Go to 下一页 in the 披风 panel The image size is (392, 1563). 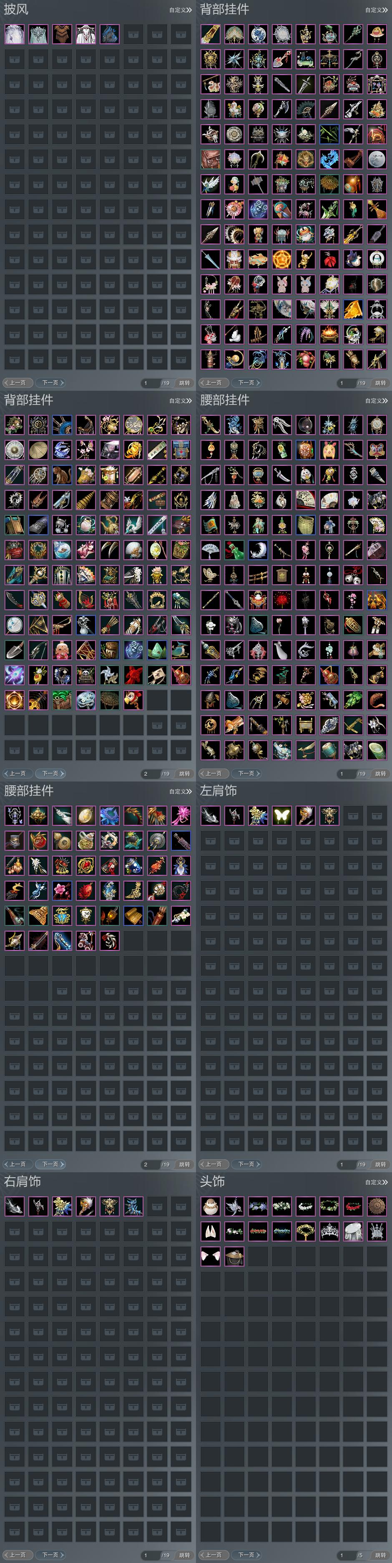coord(51,383)
